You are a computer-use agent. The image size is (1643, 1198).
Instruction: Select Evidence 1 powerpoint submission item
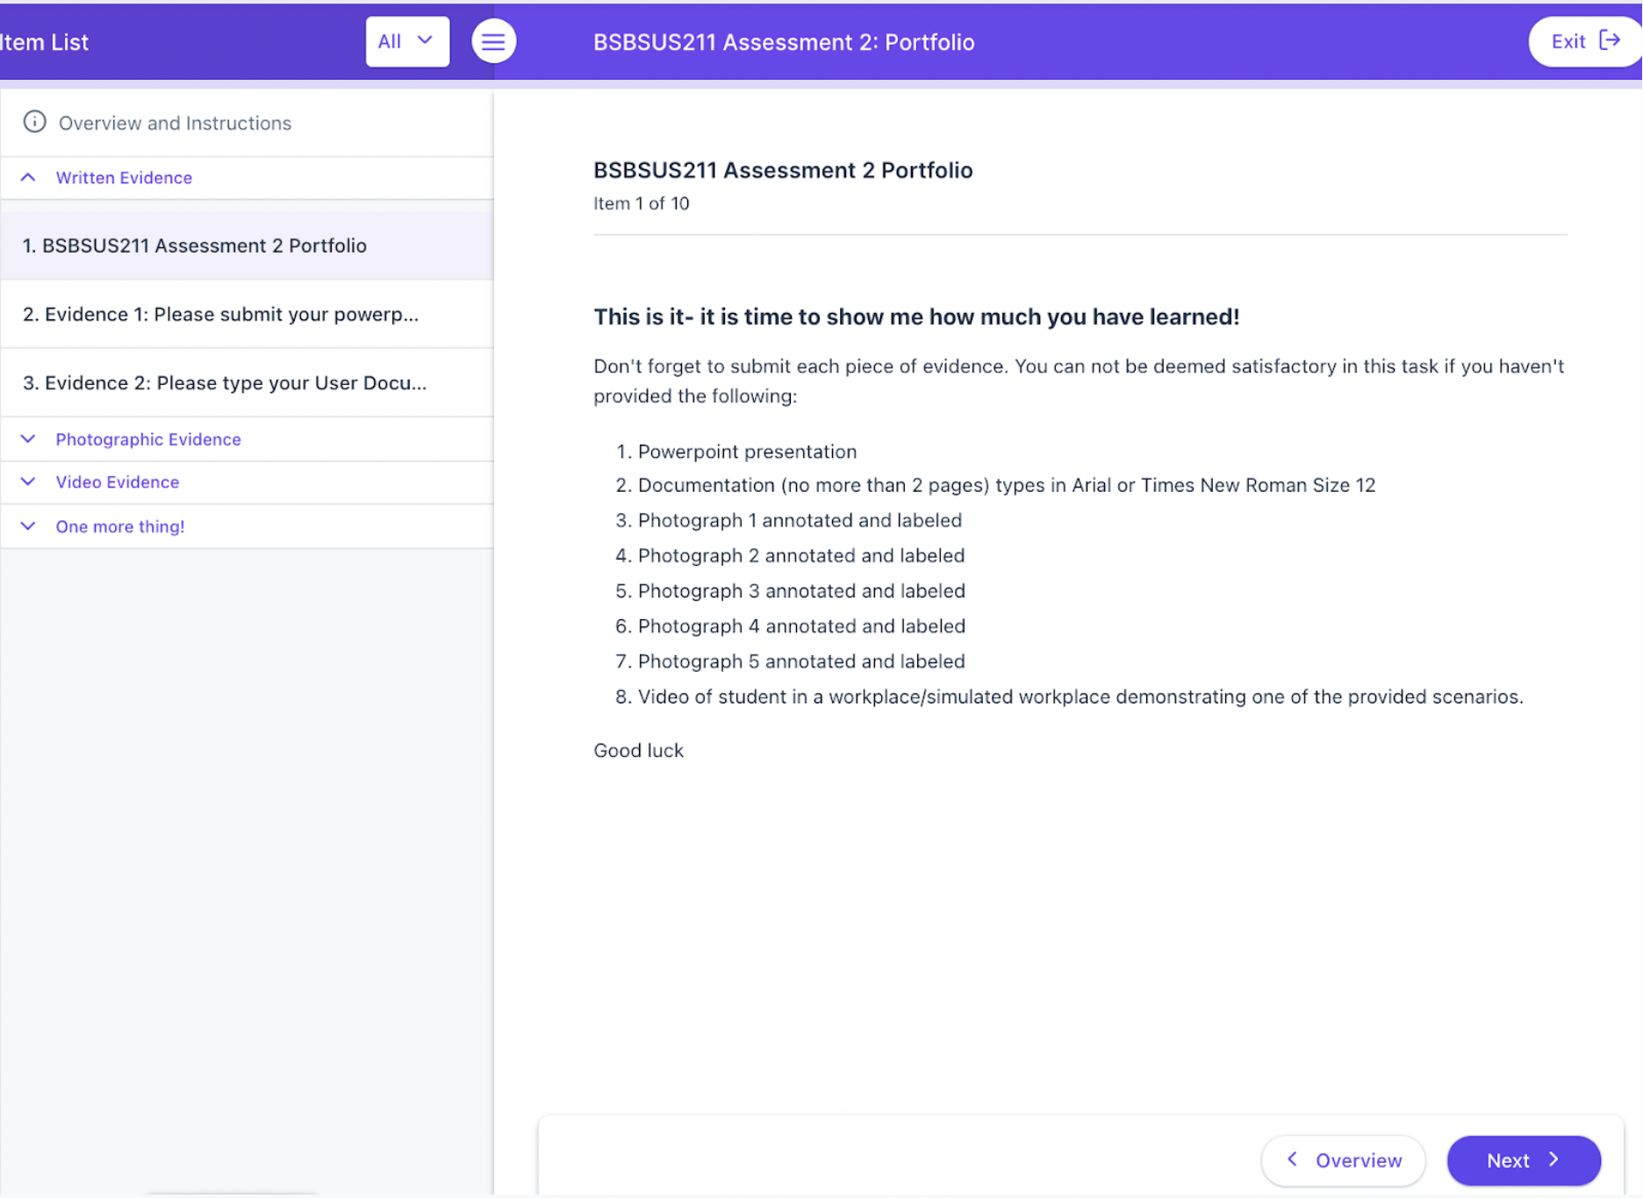pos(247,314)
